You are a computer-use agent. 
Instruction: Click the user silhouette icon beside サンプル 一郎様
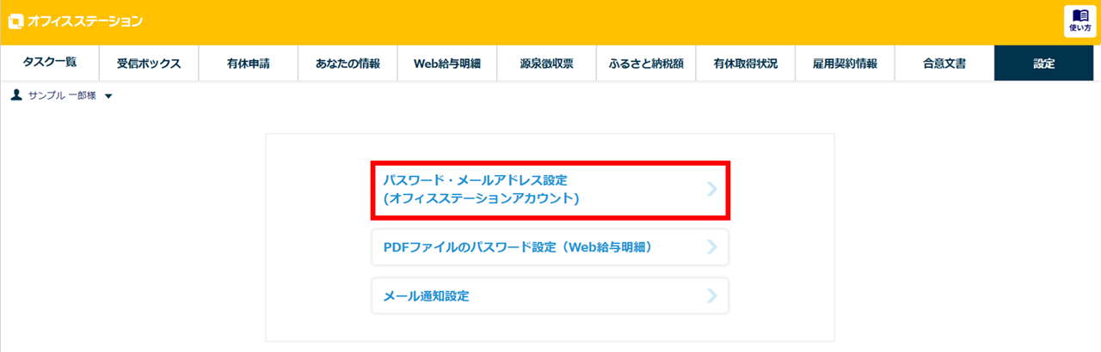[15, 95]
